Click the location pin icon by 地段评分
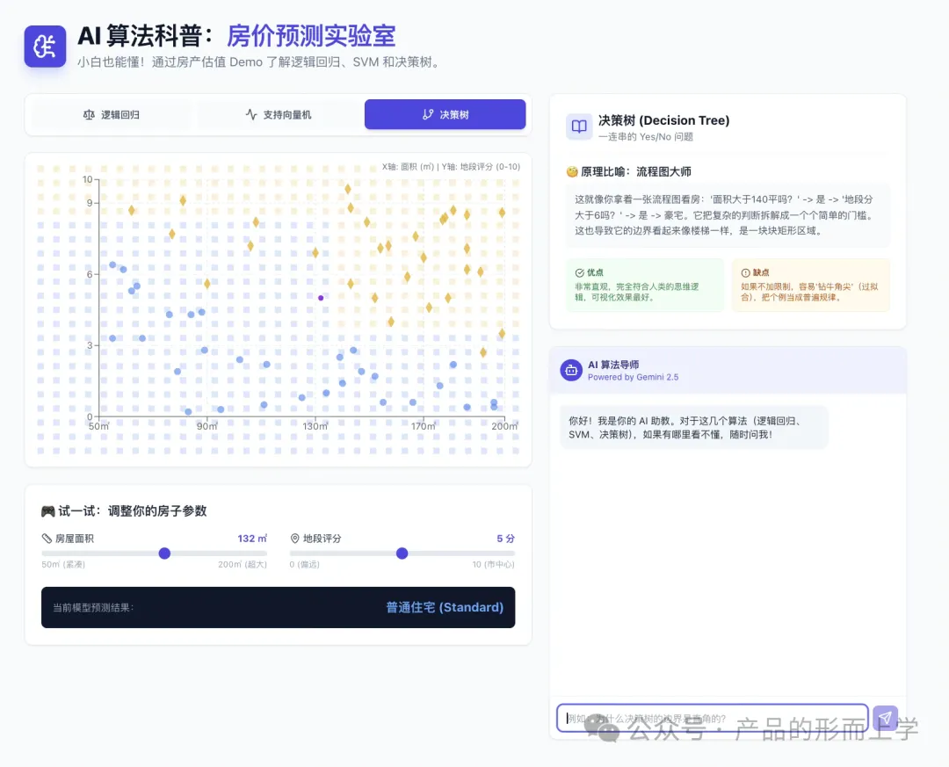Screen dimensions: 949x767 click(x=295, y=539)
